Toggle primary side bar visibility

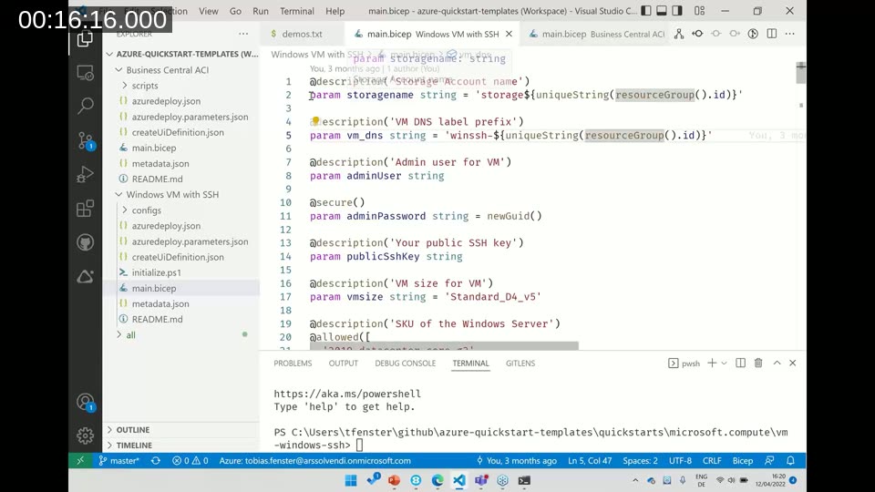(646, 11)
